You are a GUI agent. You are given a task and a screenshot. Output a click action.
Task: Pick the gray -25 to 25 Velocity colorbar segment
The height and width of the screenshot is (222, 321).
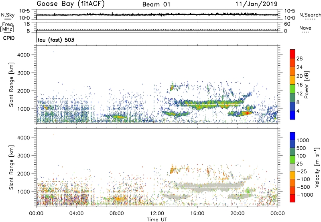tap(293, 168)
